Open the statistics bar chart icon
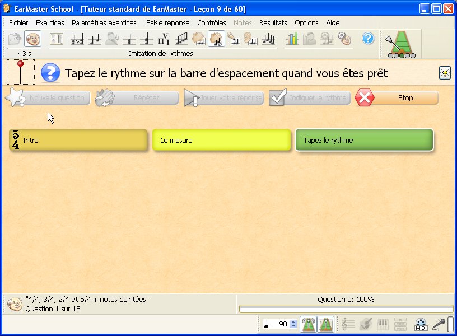Viewport: 457px width, 336px height. coord(292,39)
